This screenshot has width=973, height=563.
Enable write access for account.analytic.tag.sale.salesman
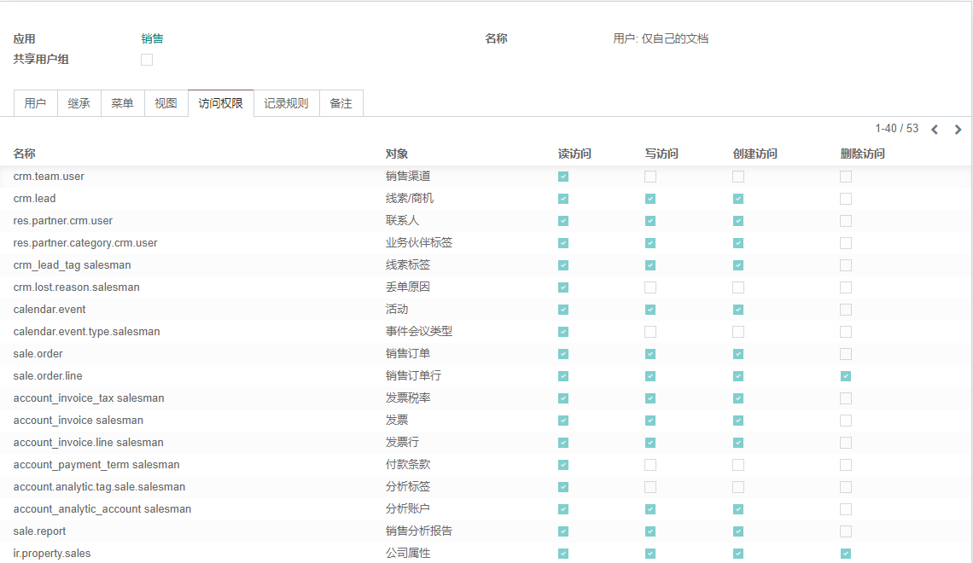pos(650,486)
